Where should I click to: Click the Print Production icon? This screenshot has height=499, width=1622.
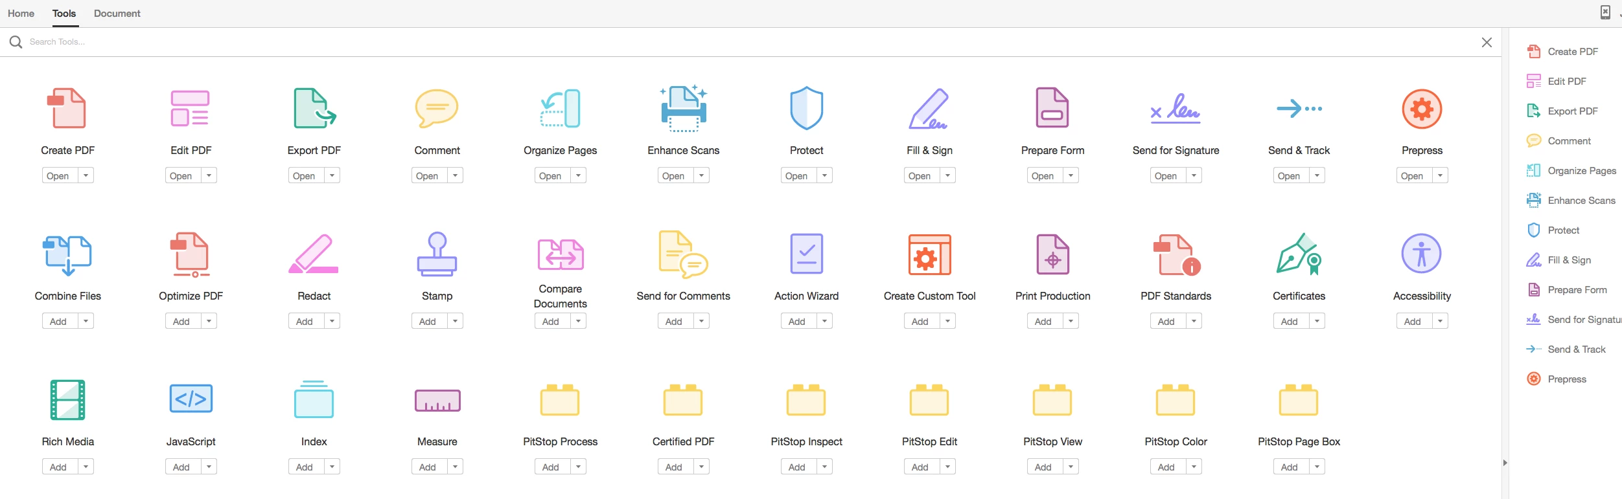[x=1052, y=254]
